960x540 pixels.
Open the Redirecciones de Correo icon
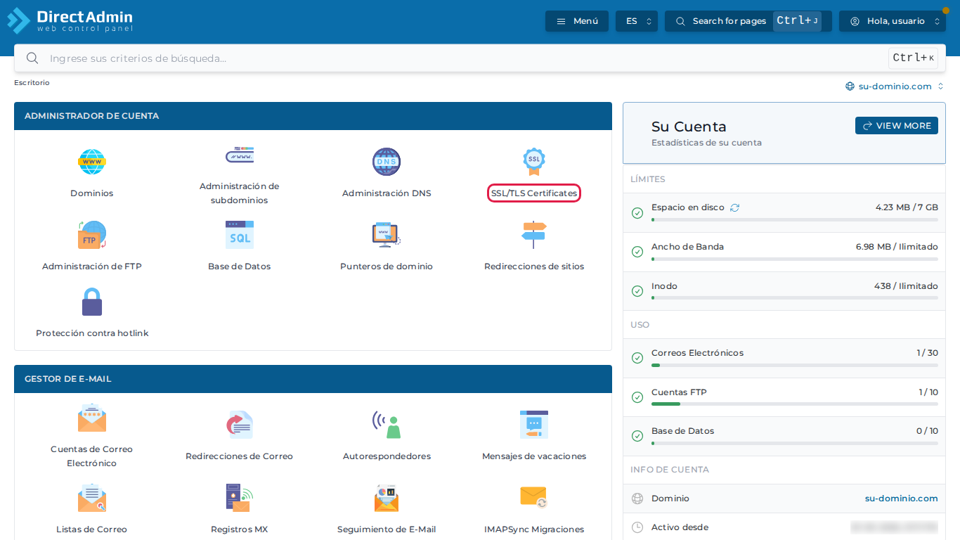[x=239, y=425]
